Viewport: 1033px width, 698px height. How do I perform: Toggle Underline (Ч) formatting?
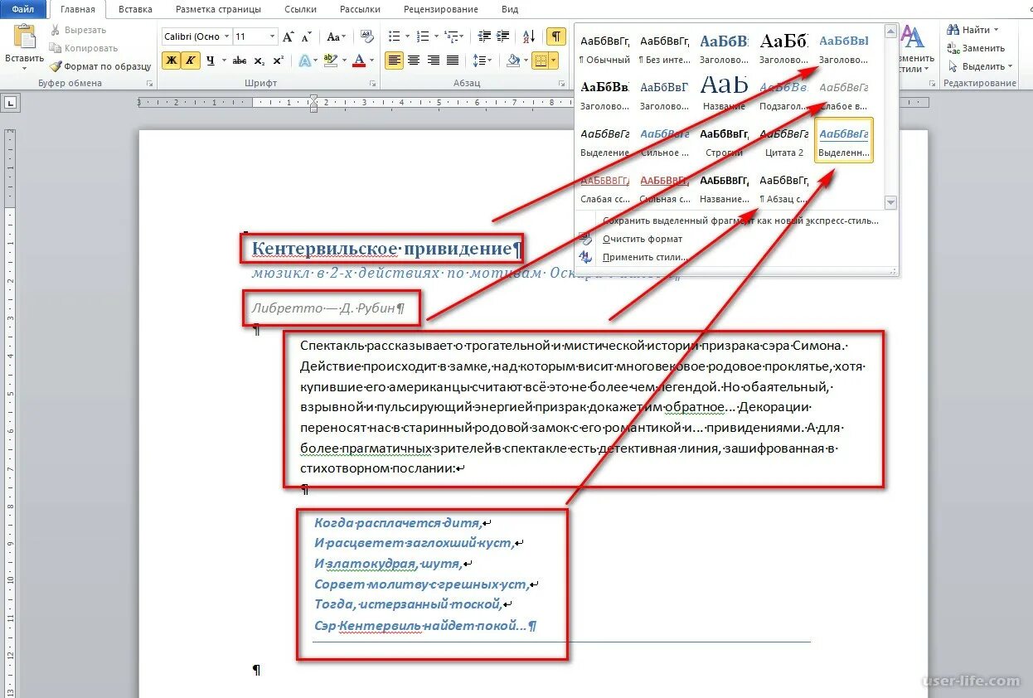(210, 61)
